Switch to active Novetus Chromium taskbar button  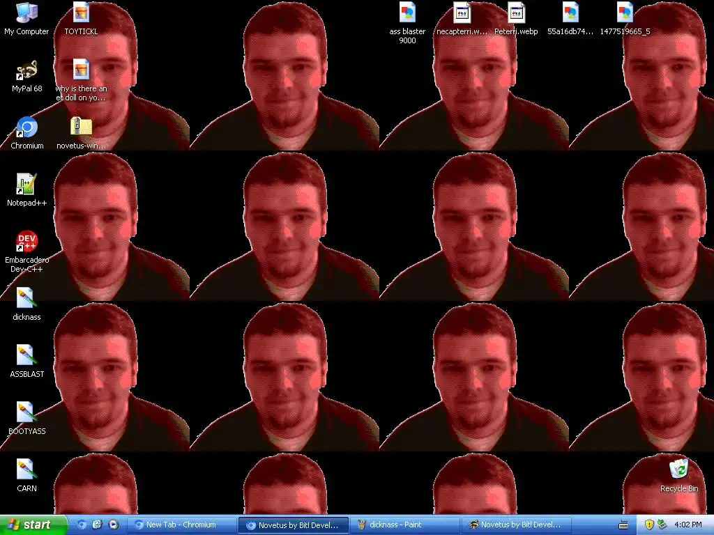click(294, 525)
